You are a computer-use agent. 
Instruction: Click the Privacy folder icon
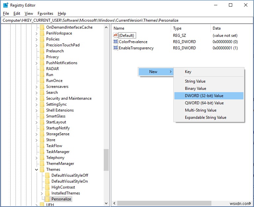click(x=42, y=57)
